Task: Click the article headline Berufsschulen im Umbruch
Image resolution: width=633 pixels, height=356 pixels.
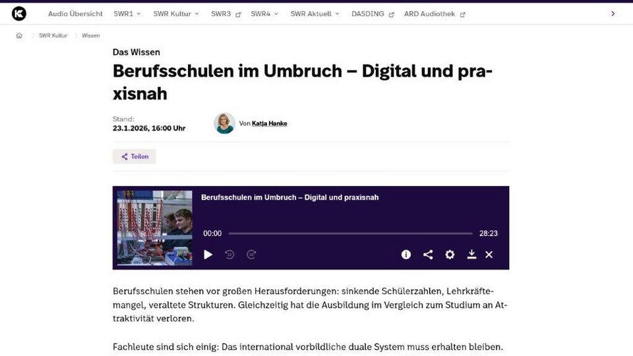Action: pyautogui.click(x=303, y=82)
